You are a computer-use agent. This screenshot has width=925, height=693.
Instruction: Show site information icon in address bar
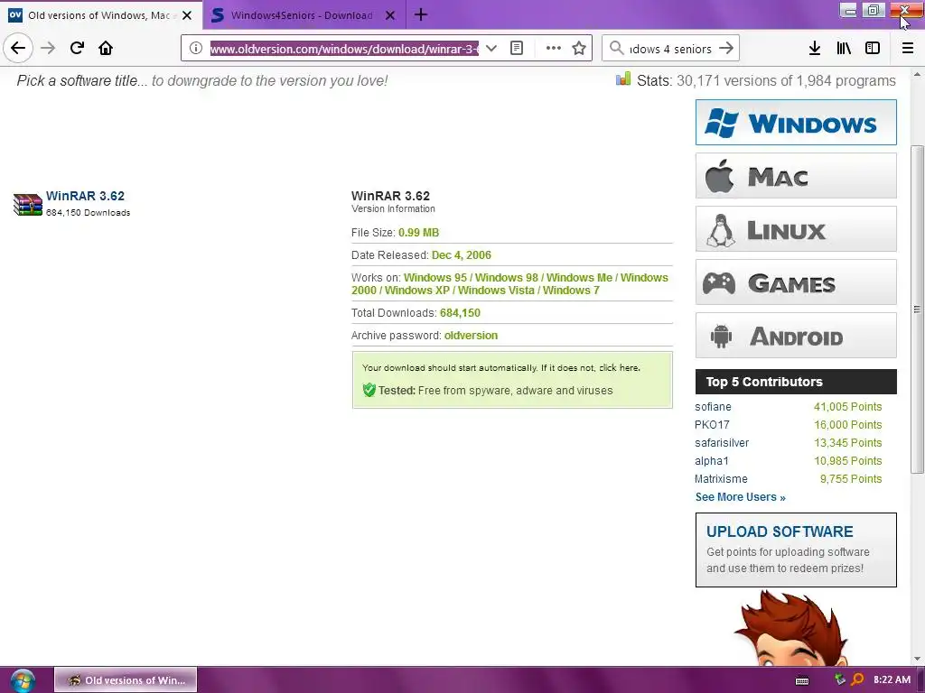(196, 49)
